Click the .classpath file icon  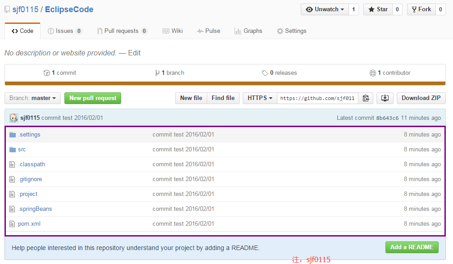[x=12, y=164]
